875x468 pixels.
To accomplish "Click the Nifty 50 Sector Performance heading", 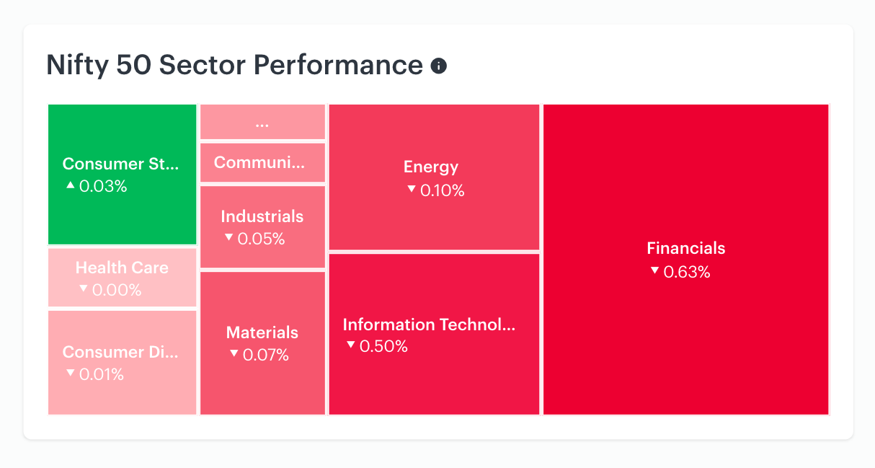I will [234, 66].
